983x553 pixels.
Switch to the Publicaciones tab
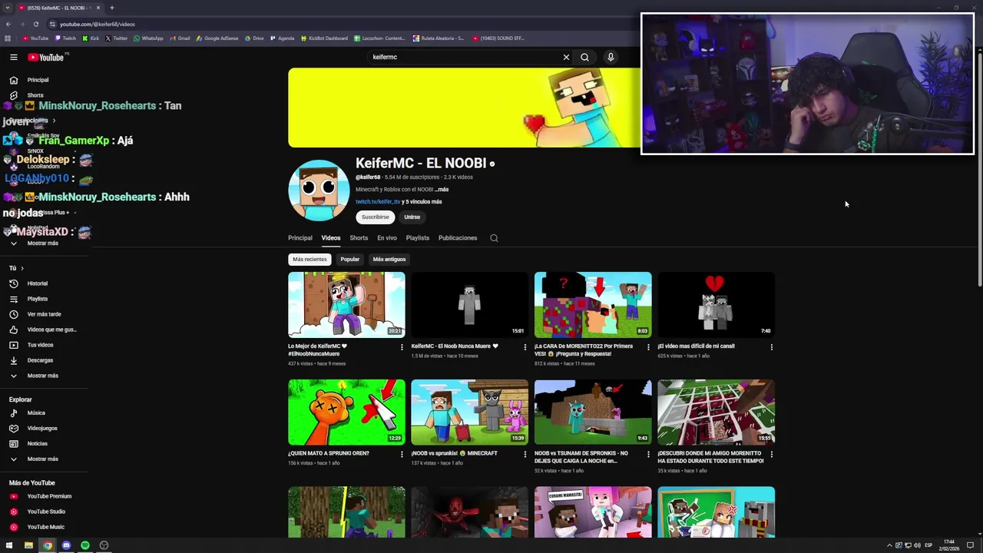[458, 238]
